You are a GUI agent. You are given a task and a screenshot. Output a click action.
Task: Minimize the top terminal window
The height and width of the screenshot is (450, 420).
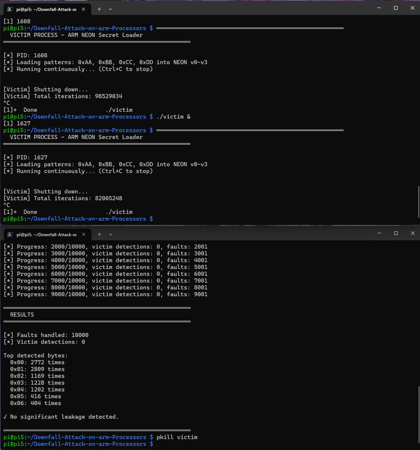click(x=379, y=8)
